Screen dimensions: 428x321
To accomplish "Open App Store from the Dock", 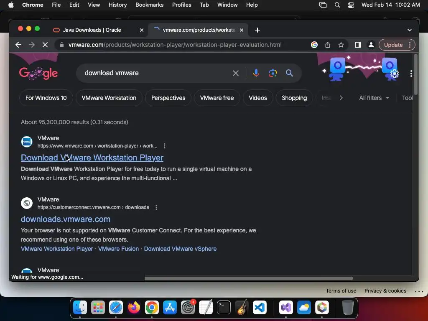I will click(170, 307).
